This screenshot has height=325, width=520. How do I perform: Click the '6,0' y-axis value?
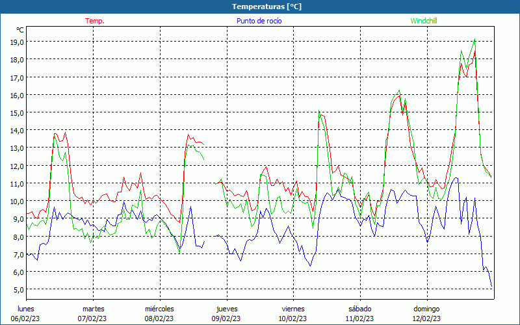click(19, 272)
